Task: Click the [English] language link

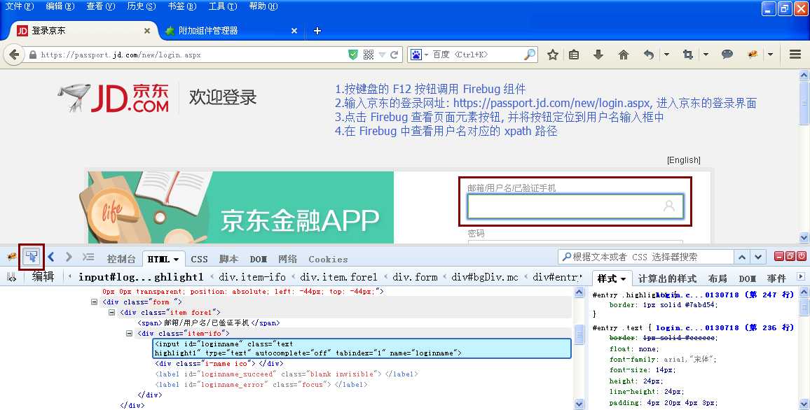Action: point(683,160)
